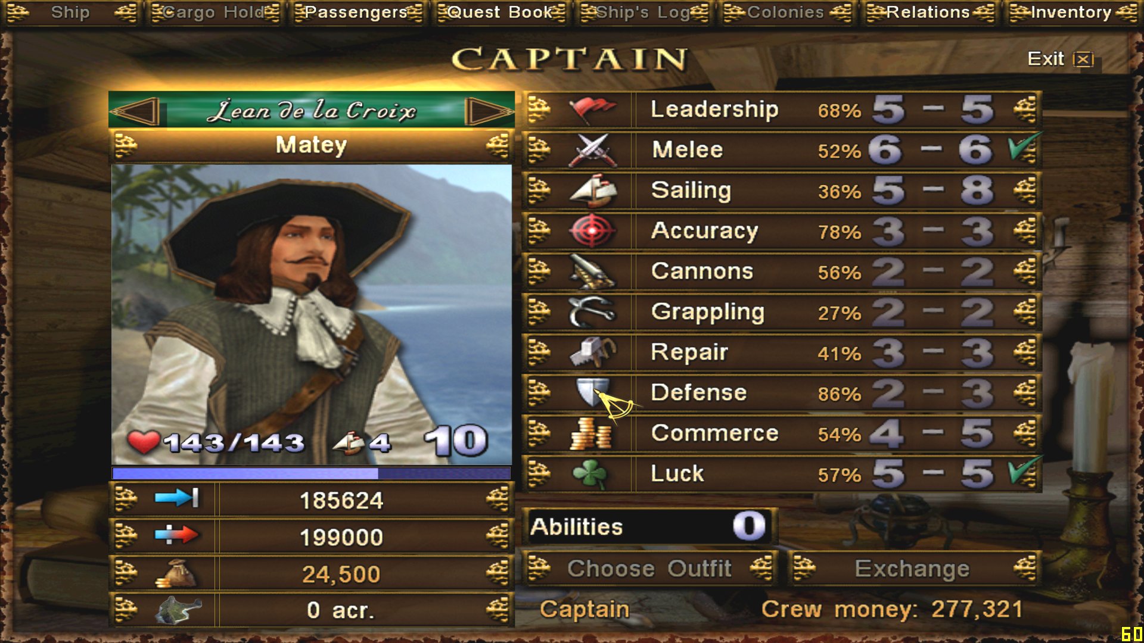This screenshot has width=1144, height=643.
Task: Open the Cargo Hold tab
Action: tap(214, 13)
